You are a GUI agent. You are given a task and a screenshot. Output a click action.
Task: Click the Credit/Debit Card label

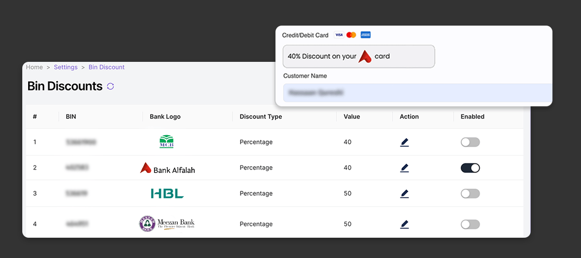[305, 35]
